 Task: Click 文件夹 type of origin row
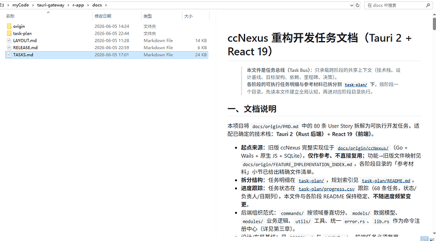[x=150, y=26]
